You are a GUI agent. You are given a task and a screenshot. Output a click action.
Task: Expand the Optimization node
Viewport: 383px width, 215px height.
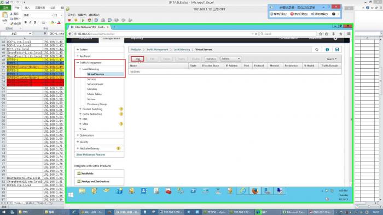click(x=78, y=135)
